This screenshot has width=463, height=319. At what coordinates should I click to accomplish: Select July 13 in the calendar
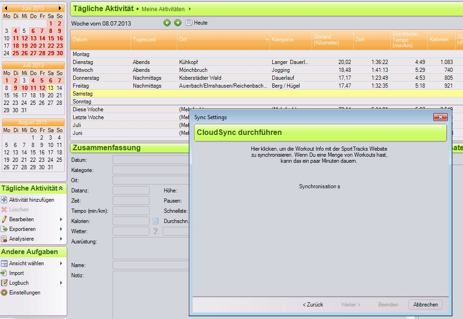pos(51,88)
